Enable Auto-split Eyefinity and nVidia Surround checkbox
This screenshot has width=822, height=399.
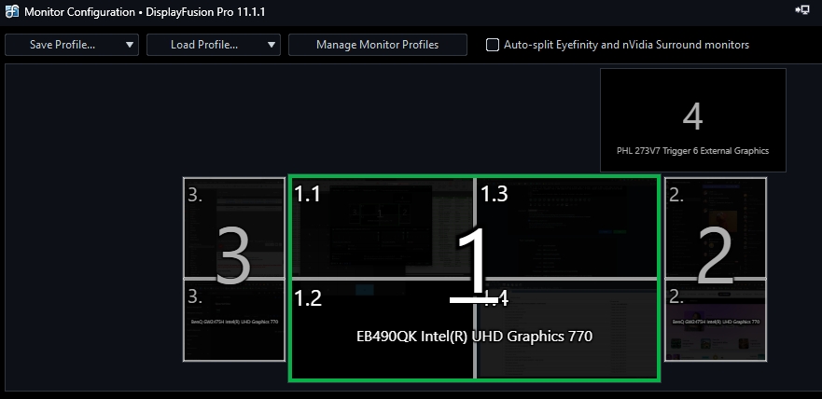pyautogui.click(x=493, y=45)
